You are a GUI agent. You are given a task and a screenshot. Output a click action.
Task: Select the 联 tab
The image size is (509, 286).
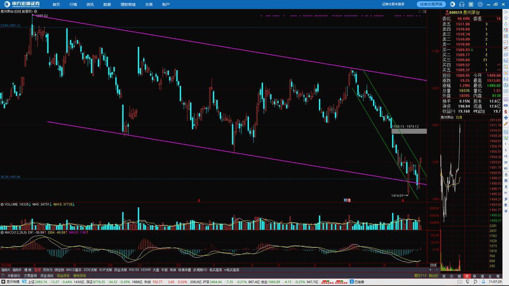474,276
